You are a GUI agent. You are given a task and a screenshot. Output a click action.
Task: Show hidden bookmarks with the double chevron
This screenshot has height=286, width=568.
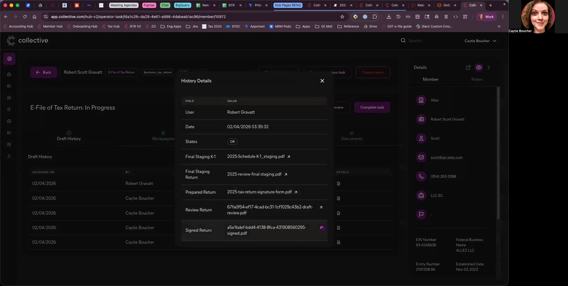click(x=499, y=27)
